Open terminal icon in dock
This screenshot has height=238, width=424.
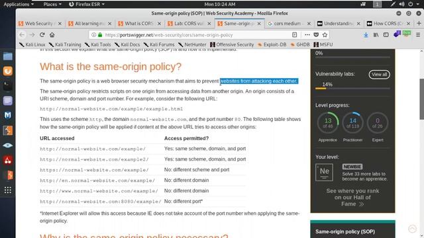coord(7,86)
